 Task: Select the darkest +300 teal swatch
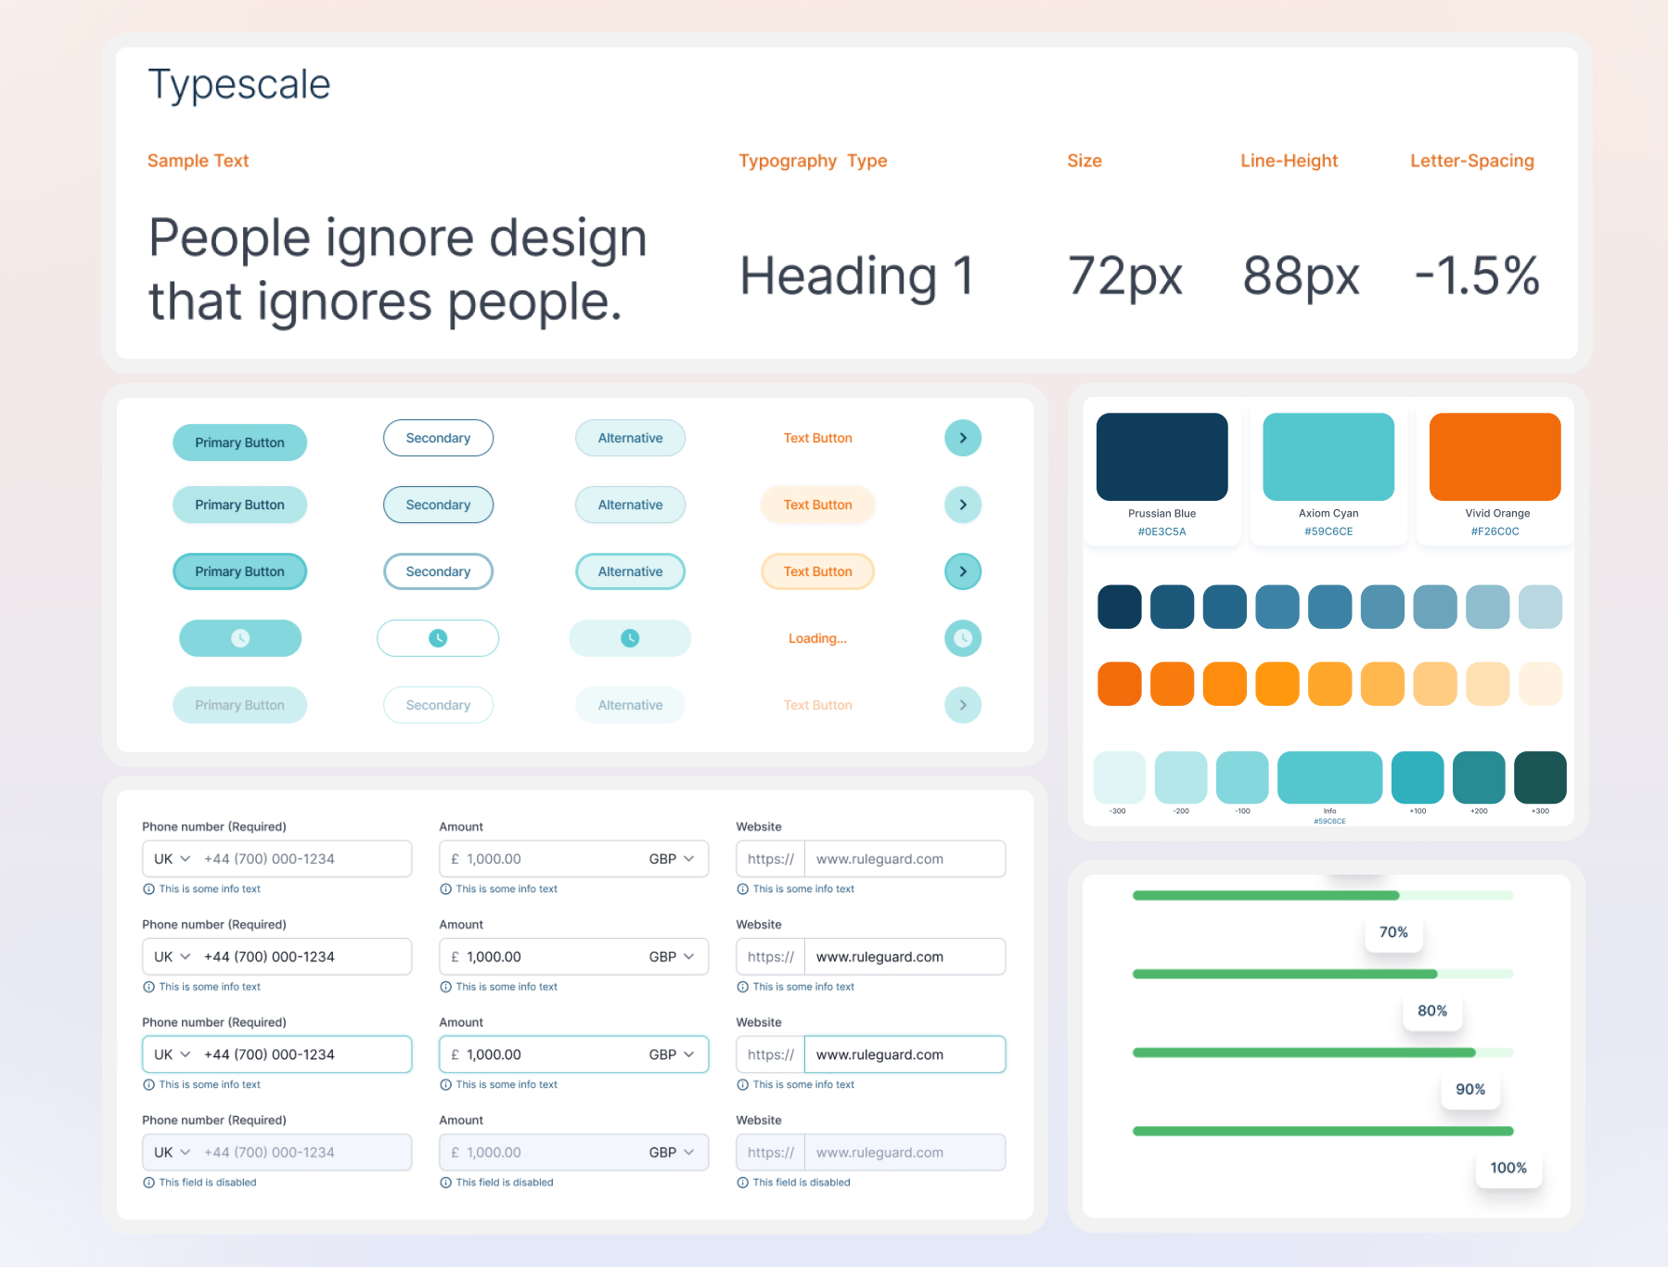(1540, 777)
